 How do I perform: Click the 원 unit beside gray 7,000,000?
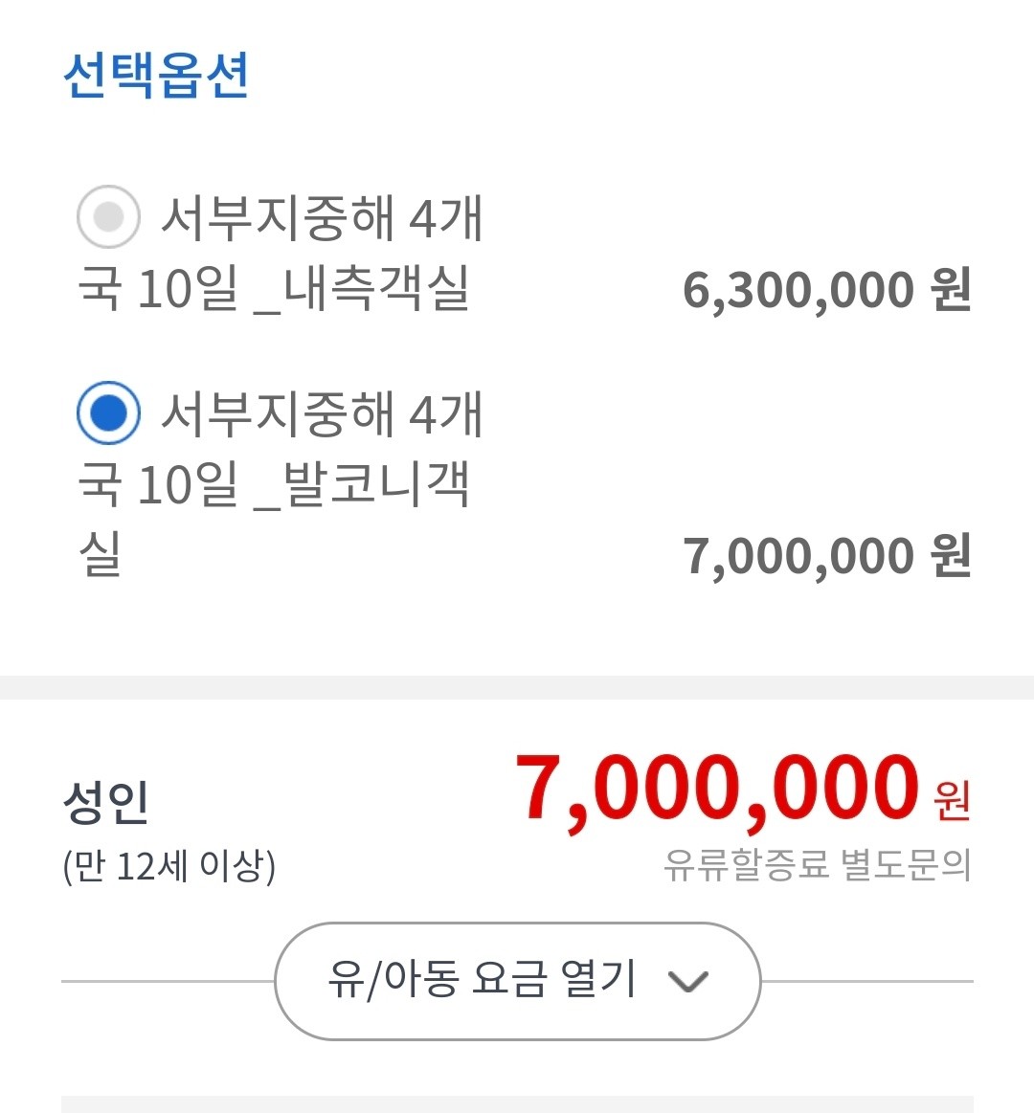pyautogui.click(x=952, y=556)
